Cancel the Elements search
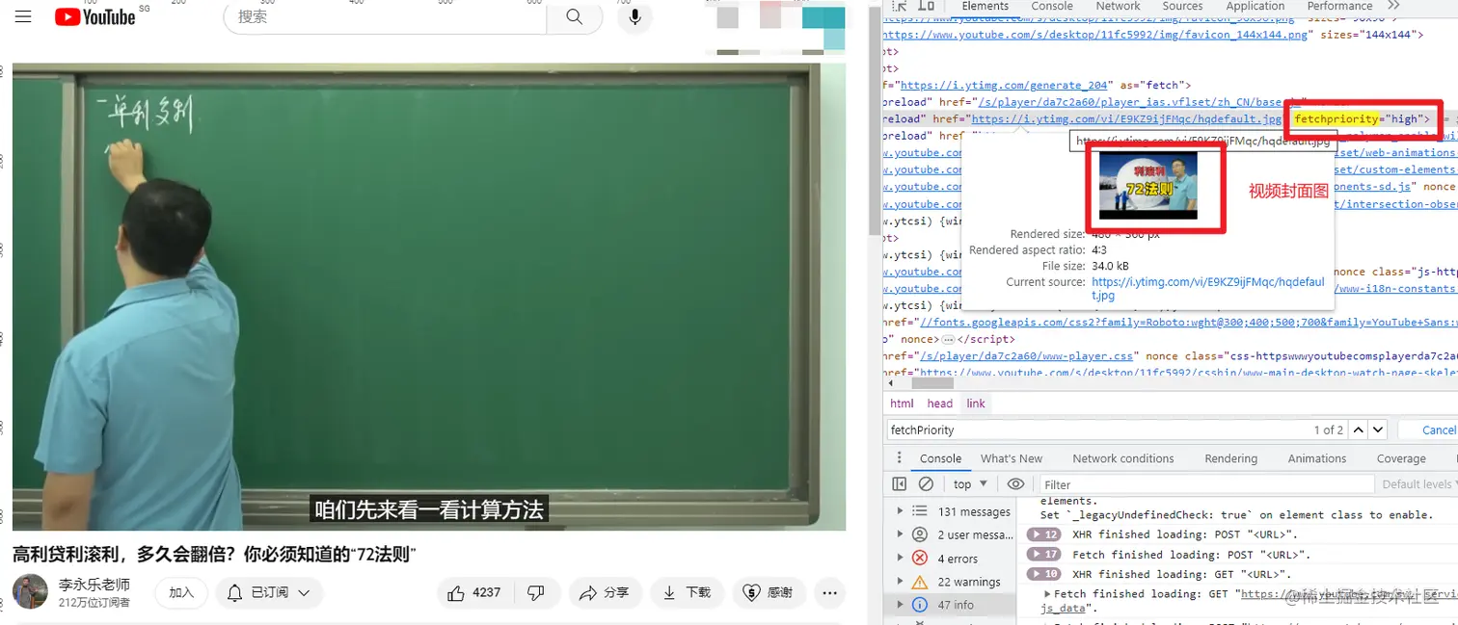 1438,430
